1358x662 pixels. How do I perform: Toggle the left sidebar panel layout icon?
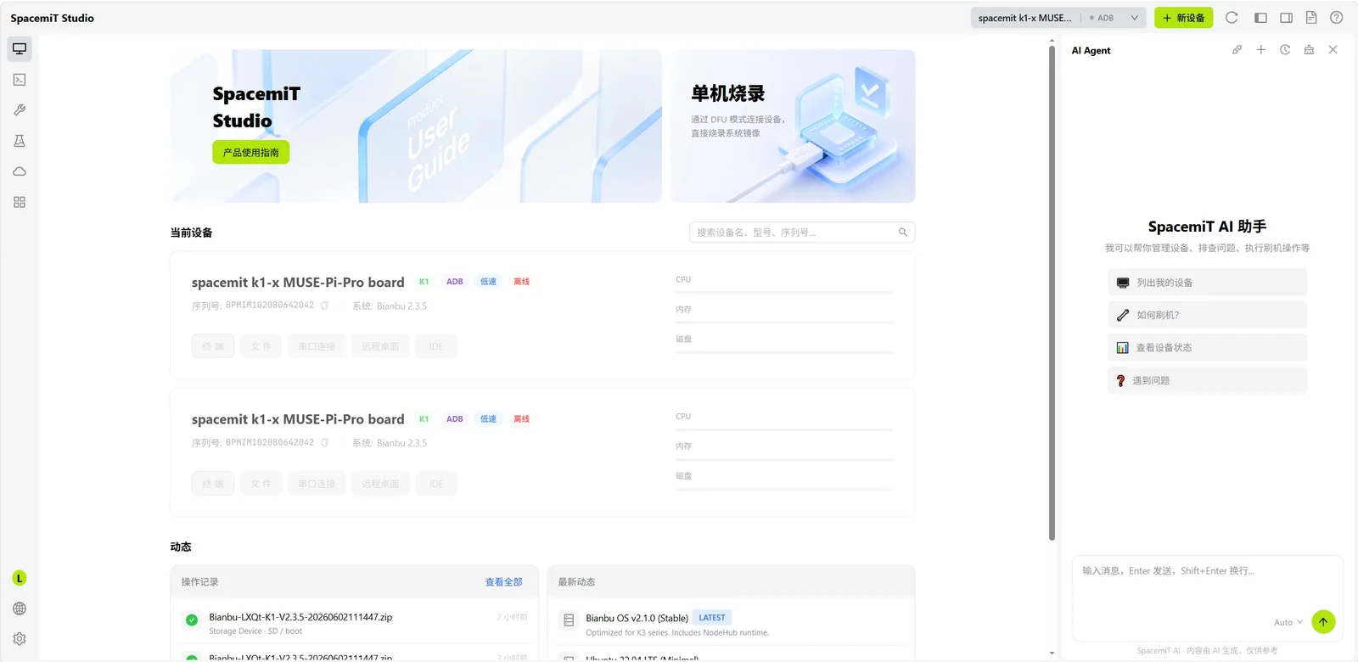click(1260, 18)
